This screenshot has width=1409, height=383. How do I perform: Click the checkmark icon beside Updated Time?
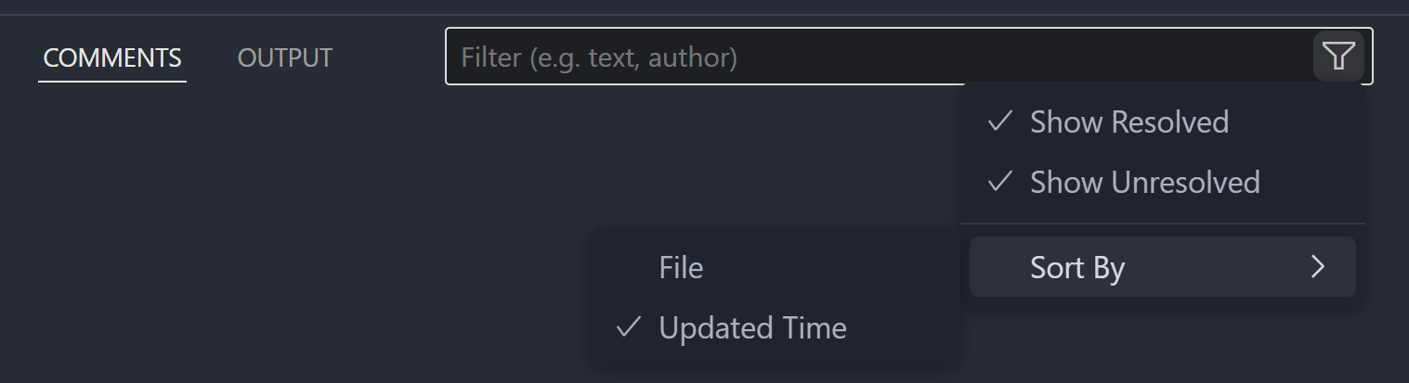(629, 327)
